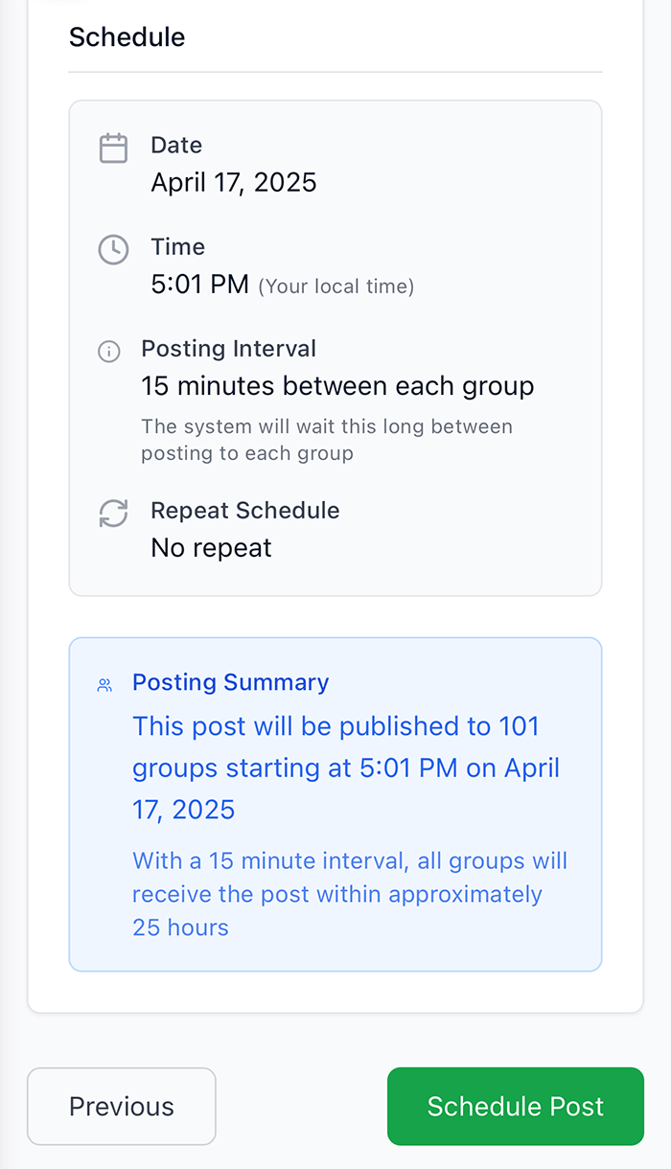Click the interval explanation text below Posting Interval

328,439
